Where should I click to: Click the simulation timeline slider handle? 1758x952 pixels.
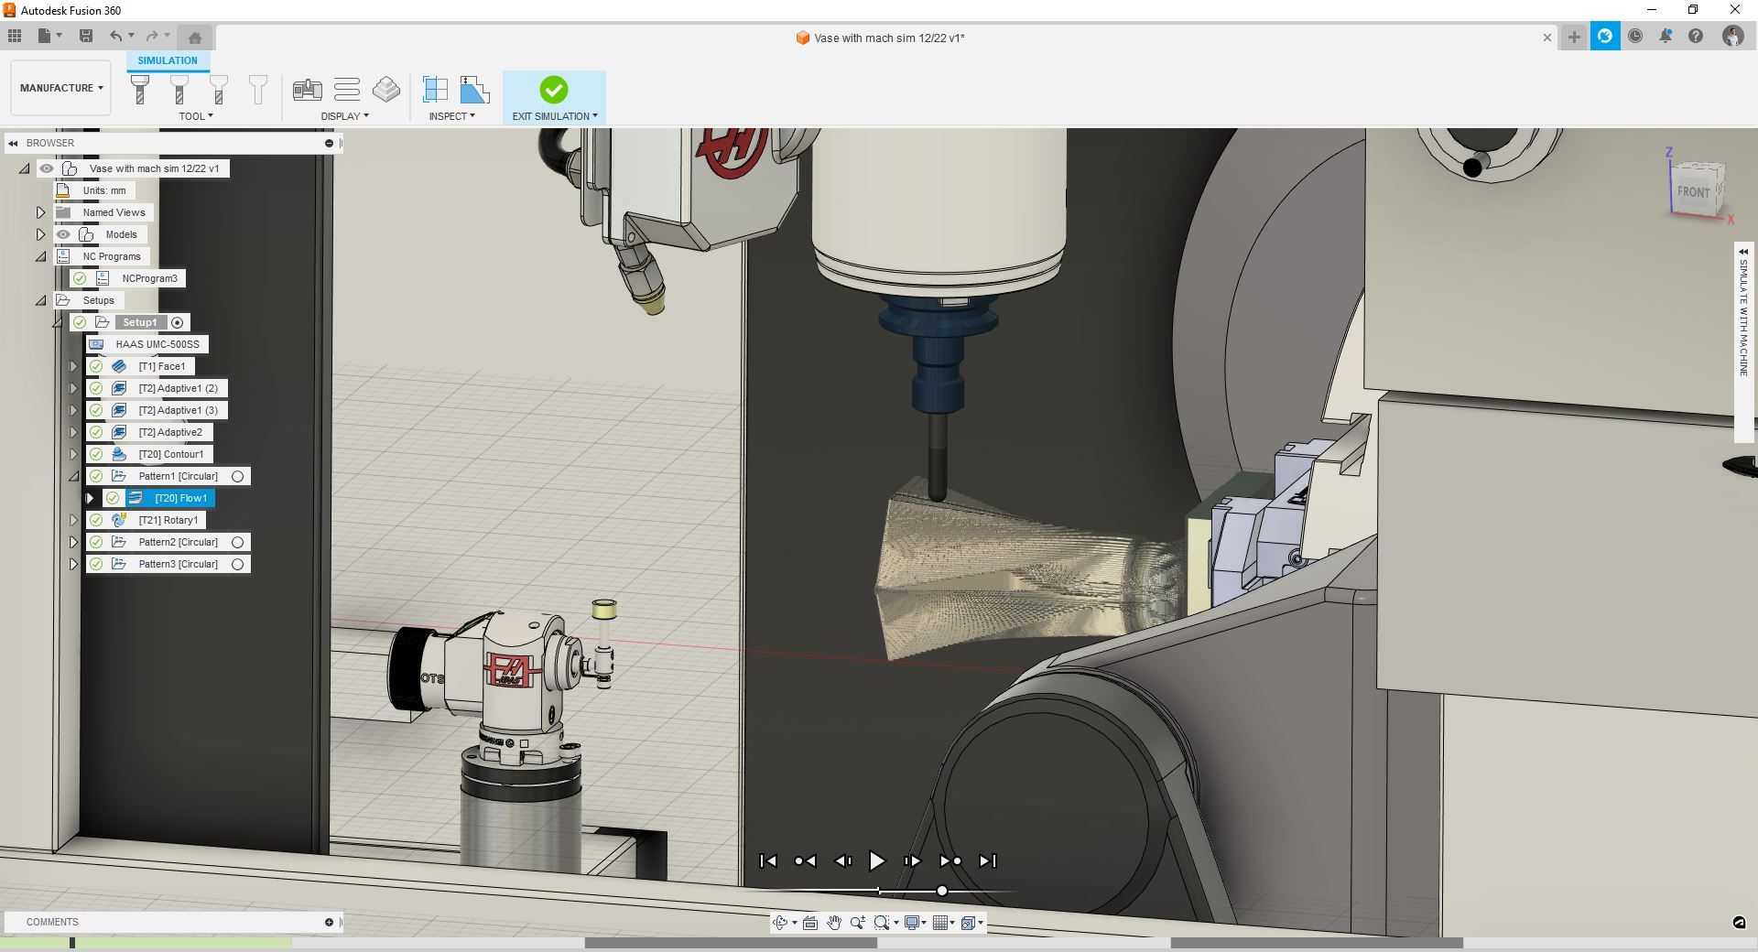941,891
